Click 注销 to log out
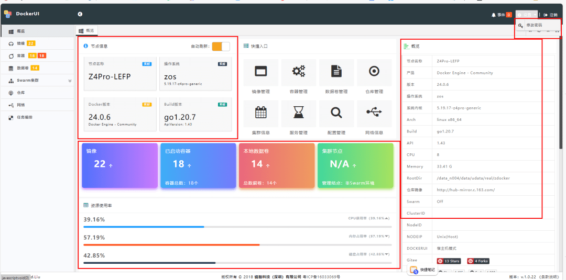The image size is (566, 280). pyautogui.click(x=550, y=15)
